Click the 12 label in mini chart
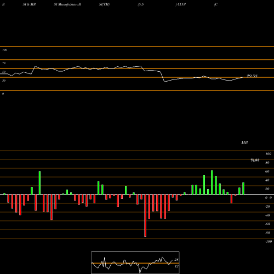The width and height of the screenshot is (274, 274). [176, 266]
